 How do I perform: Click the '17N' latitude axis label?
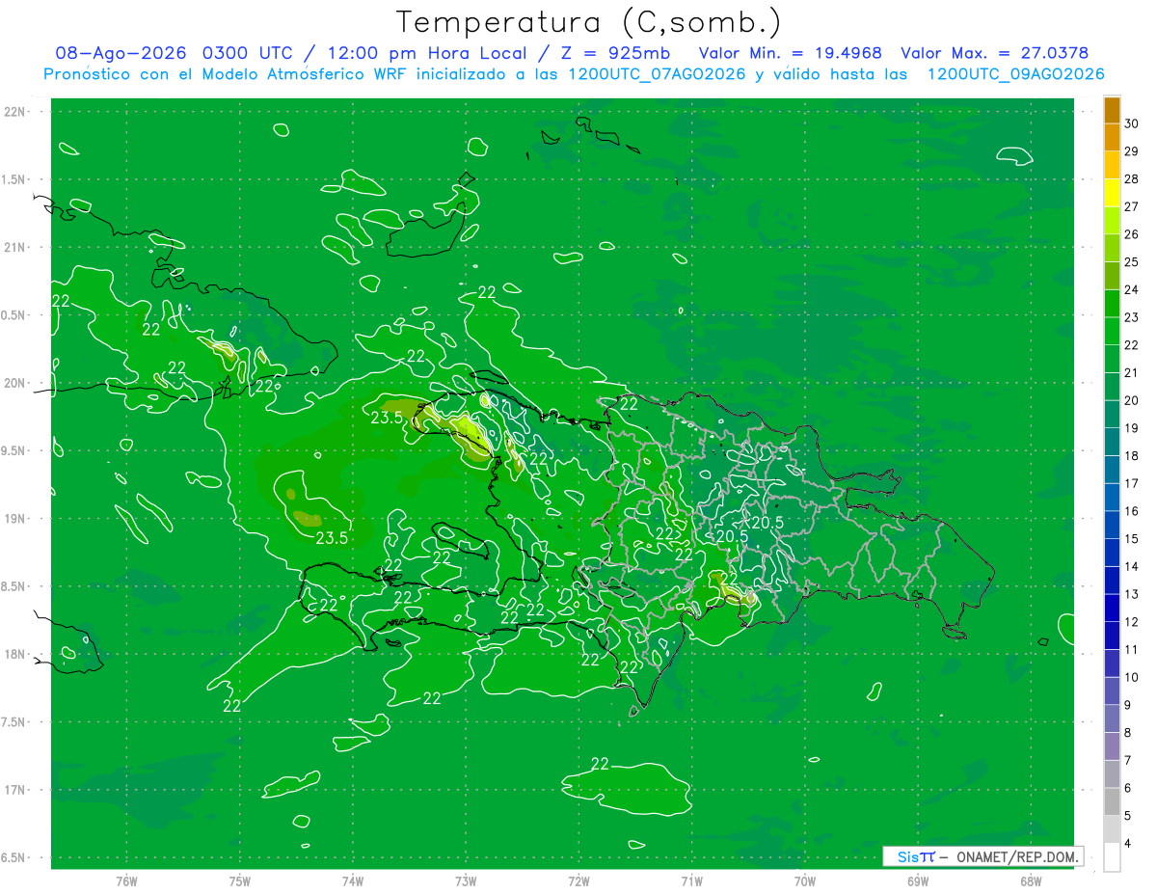pos(14,790)
